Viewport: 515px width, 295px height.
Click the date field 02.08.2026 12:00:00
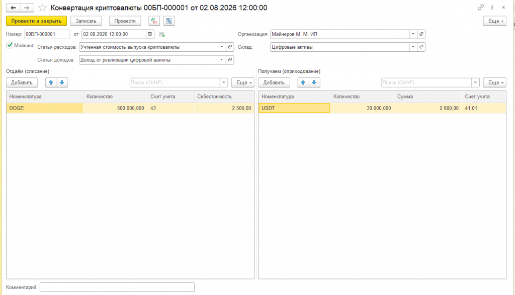114,34
